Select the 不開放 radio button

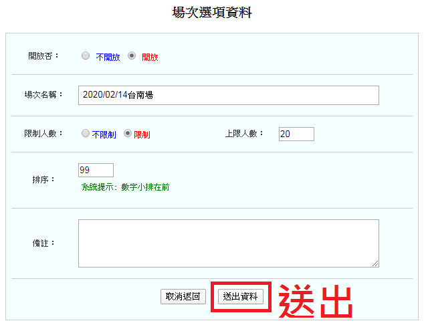pos(86,56)
